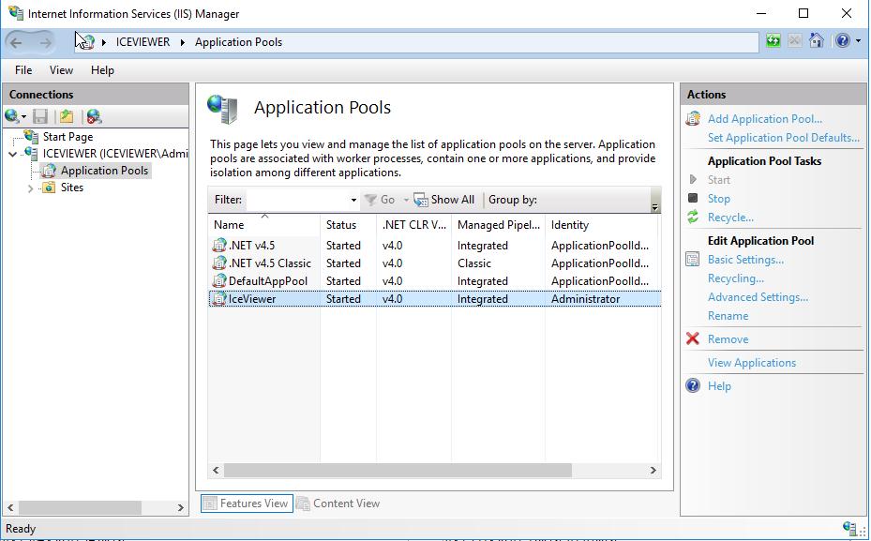Click the .NET v4.5 Classic row icon
This screenshot has width=871, height=541.
(x=219, y=263)
